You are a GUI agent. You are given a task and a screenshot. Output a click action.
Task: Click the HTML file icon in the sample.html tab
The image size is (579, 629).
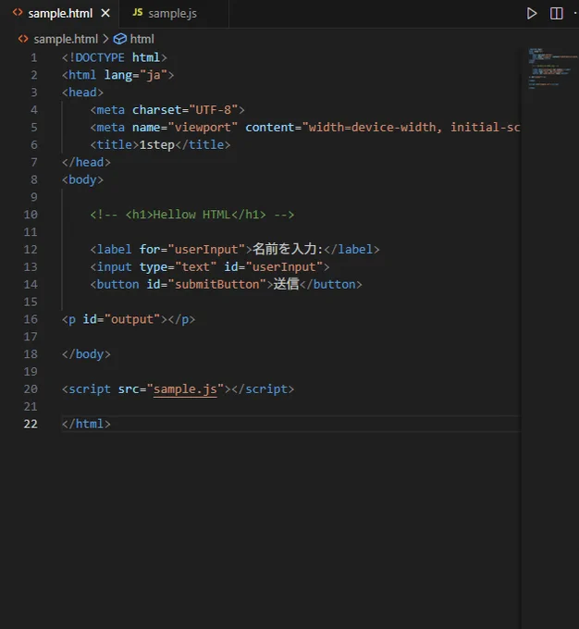click(18, 12)
